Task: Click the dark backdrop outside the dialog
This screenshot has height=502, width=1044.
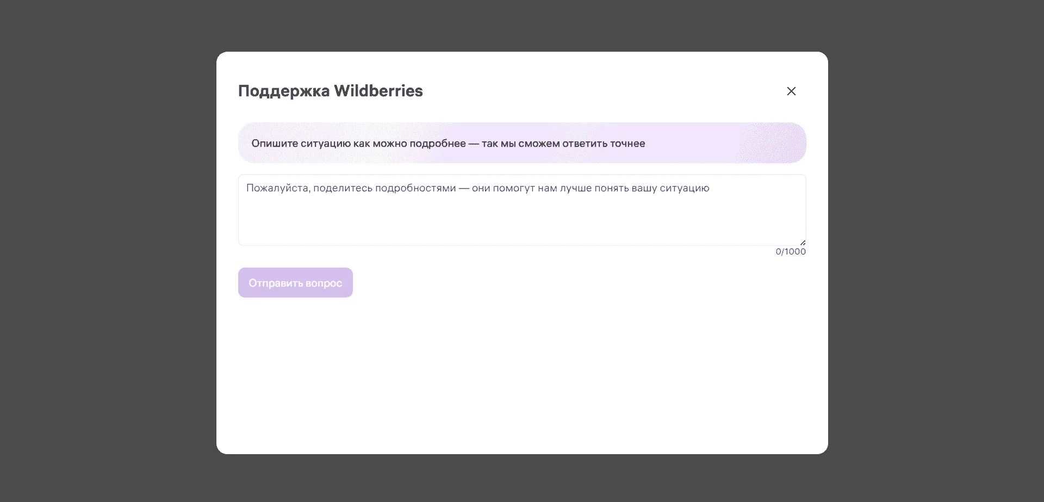Action: coord(109,250)
